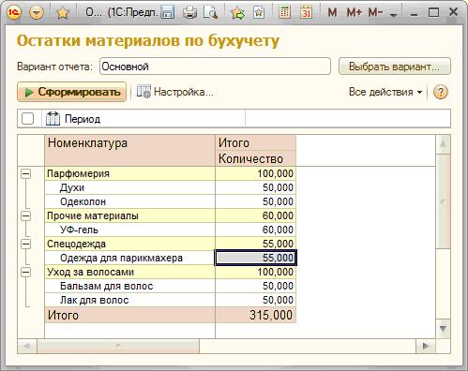Select the highlighted 55,000 quantity cell
Viewport: 468px width, 371px height.
pos(255,258)
